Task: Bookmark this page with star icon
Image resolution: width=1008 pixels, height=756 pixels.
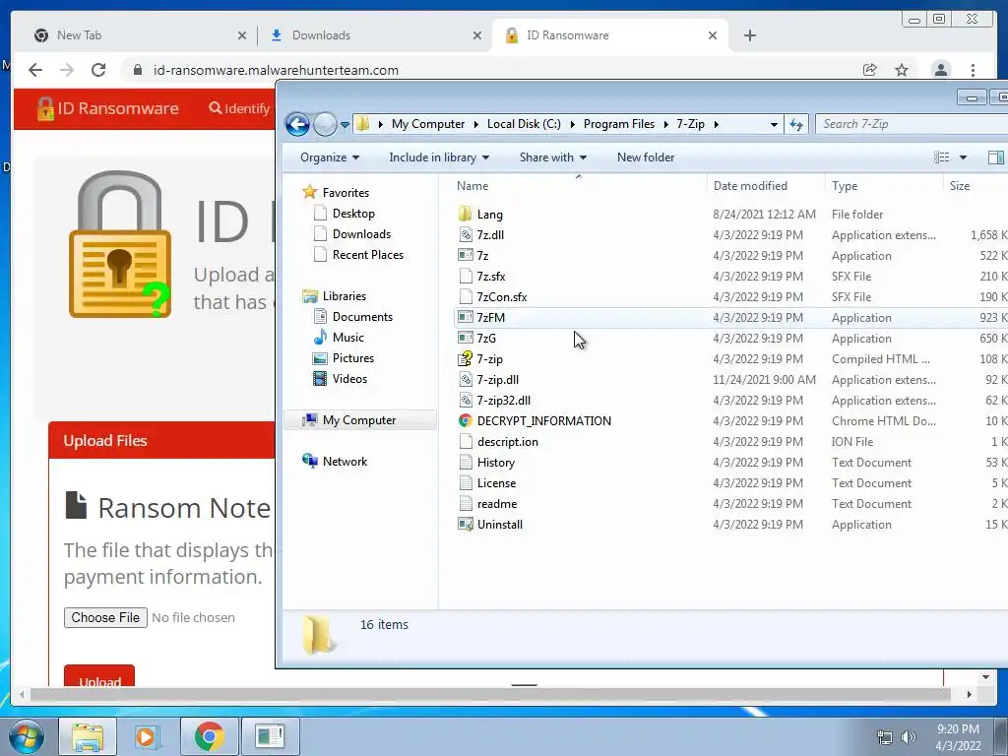Action: 902,70
